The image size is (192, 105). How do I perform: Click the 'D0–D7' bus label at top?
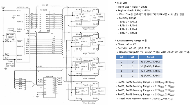pos(45,5)
